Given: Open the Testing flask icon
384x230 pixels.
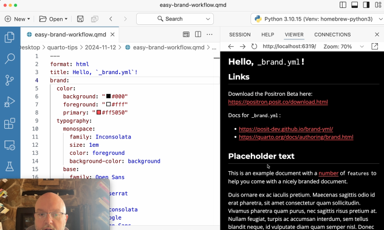Looking at the screenshot, I should [10, 166].
